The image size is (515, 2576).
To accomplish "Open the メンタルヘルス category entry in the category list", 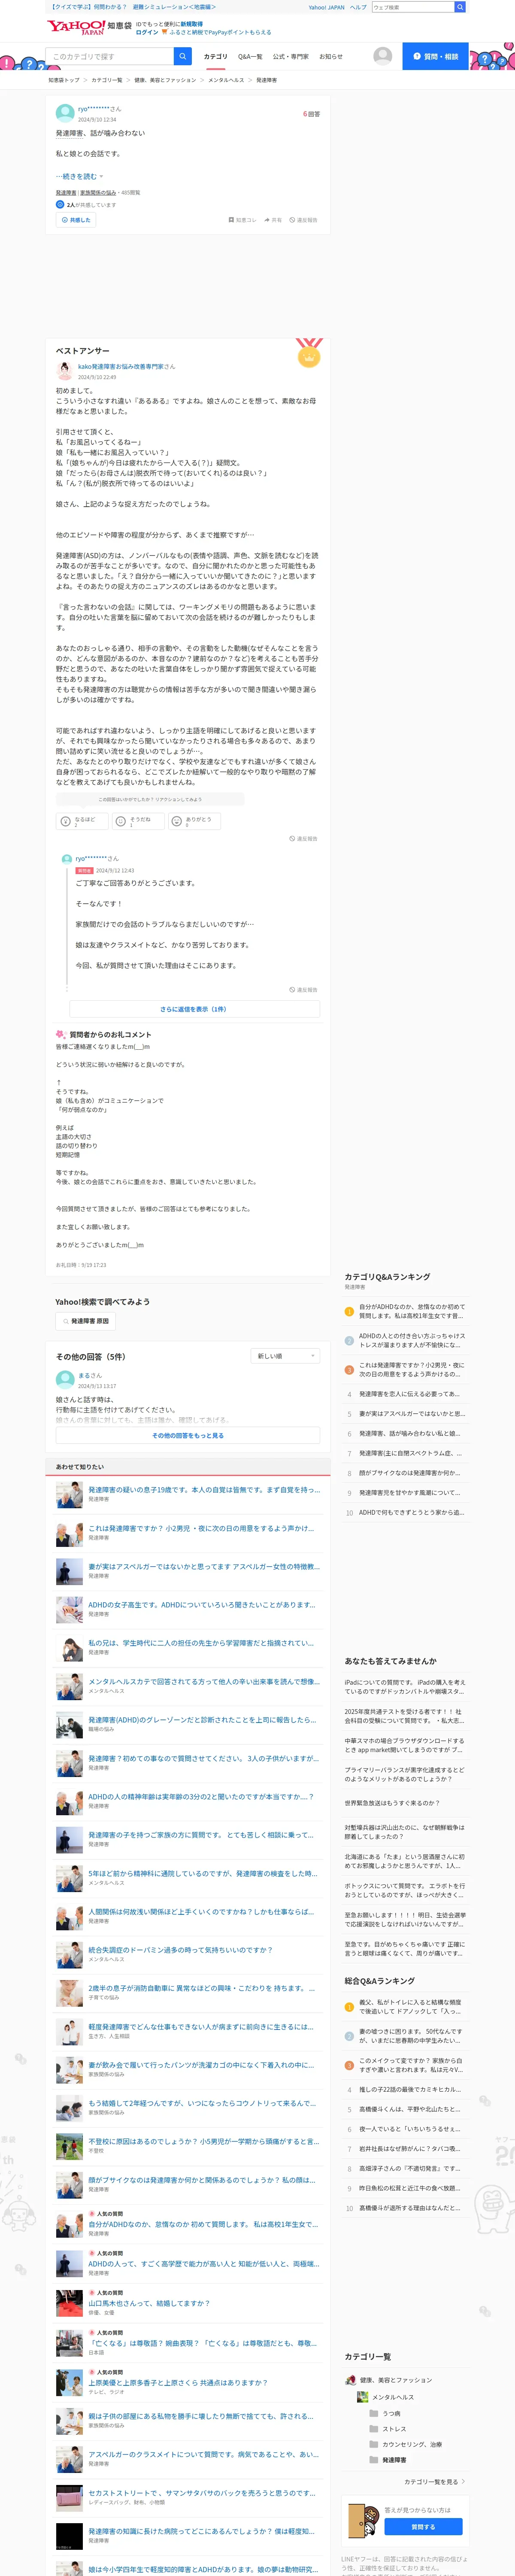I will [385, 2397].
